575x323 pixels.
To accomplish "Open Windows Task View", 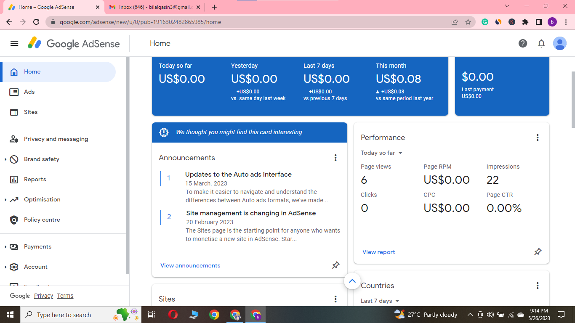I will click(x=152, y=315).
